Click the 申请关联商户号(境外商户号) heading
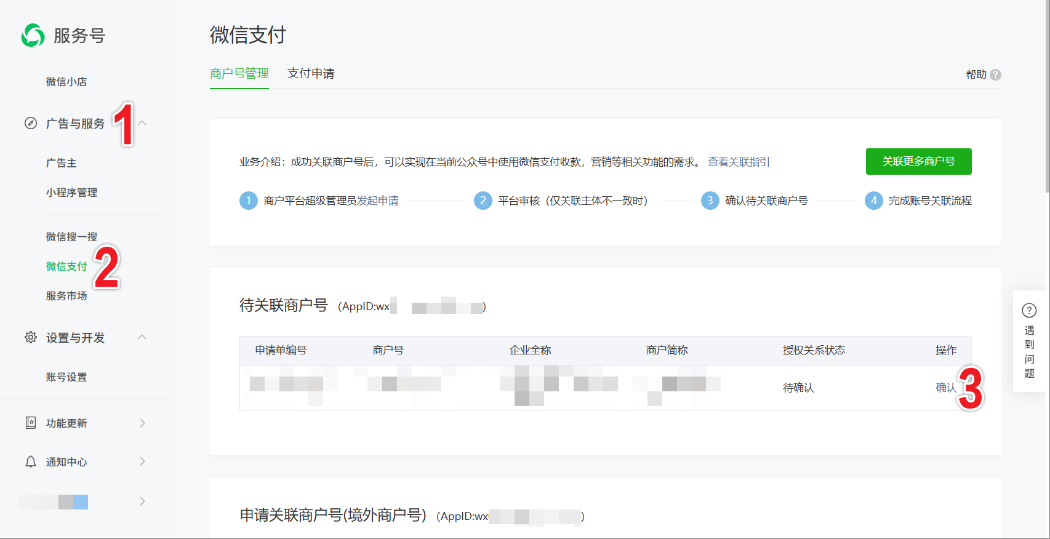This screenshot has width=1050, height=539. (x=333, y=515)
